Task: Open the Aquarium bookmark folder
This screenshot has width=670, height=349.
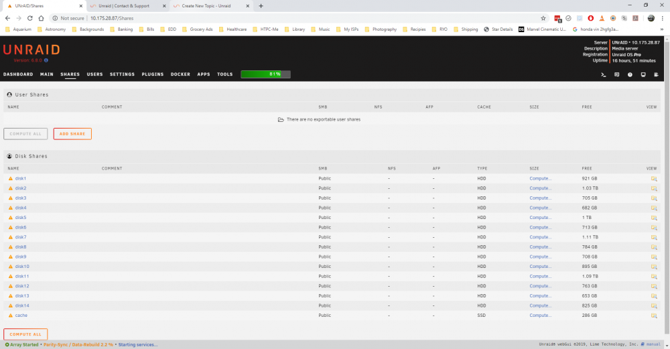Action: tap(18, 29)
